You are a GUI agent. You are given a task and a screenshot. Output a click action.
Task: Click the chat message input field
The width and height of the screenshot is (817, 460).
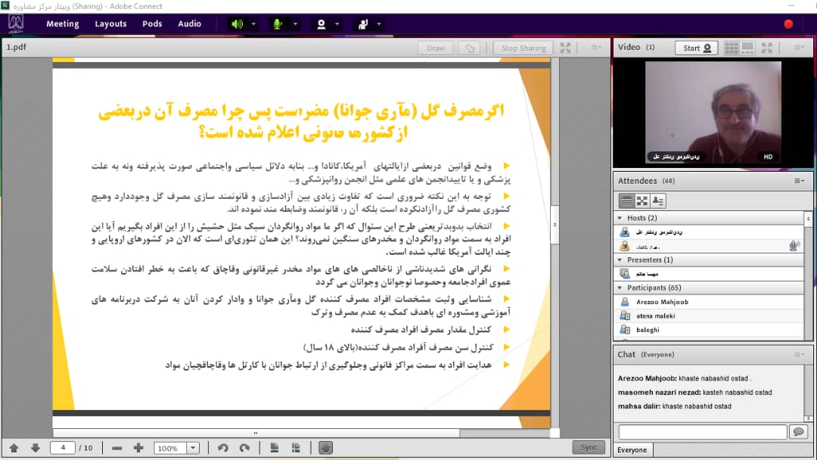[x=702, y=431]
